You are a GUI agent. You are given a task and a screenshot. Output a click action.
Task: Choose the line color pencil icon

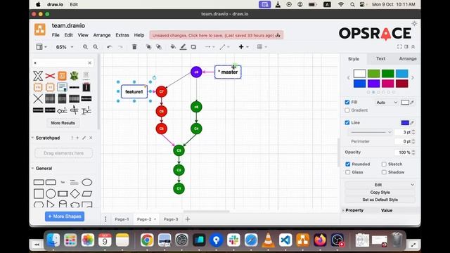[x=183, y=47]
